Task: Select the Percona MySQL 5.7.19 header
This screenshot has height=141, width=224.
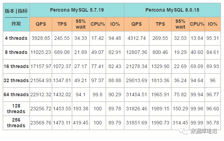Action: tap(76, 10)
